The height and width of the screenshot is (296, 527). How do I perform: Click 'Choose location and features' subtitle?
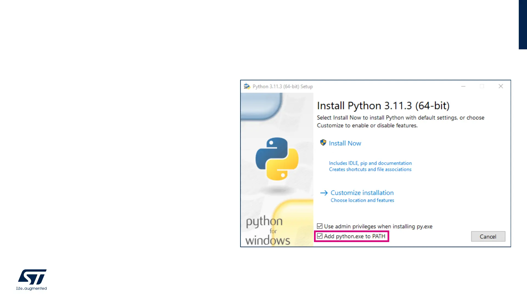[x=362, y=200]
